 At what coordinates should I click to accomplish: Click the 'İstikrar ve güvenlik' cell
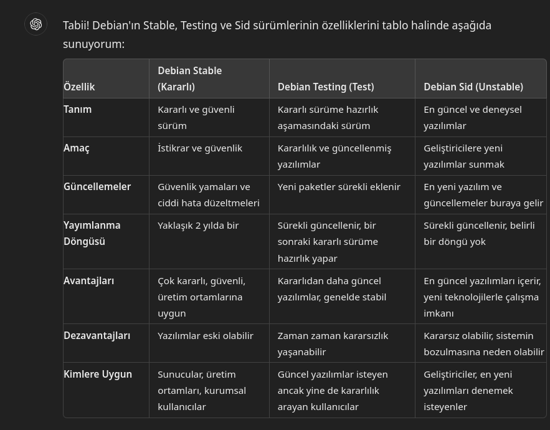(x=200, y=148)
